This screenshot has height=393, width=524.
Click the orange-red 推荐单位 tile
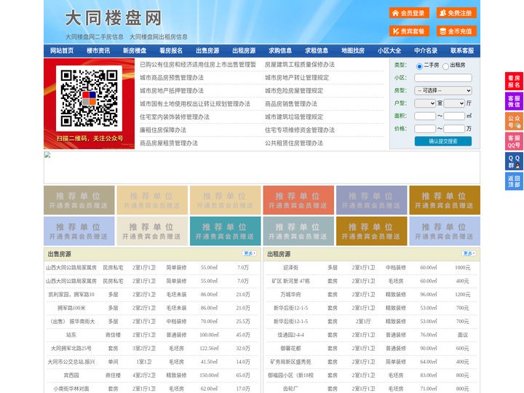point(298,200)
